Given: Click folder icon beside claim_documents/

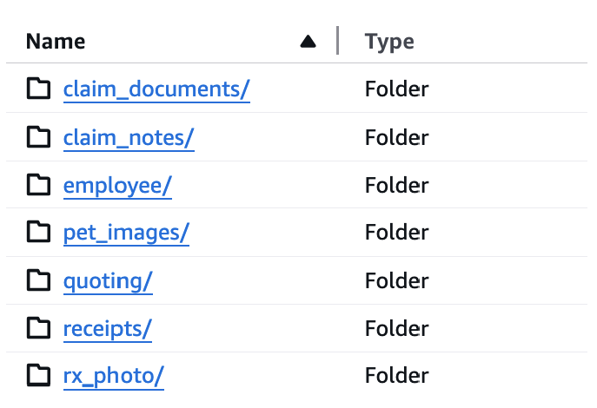Looking at the screenshot, I should click(38, 89).
